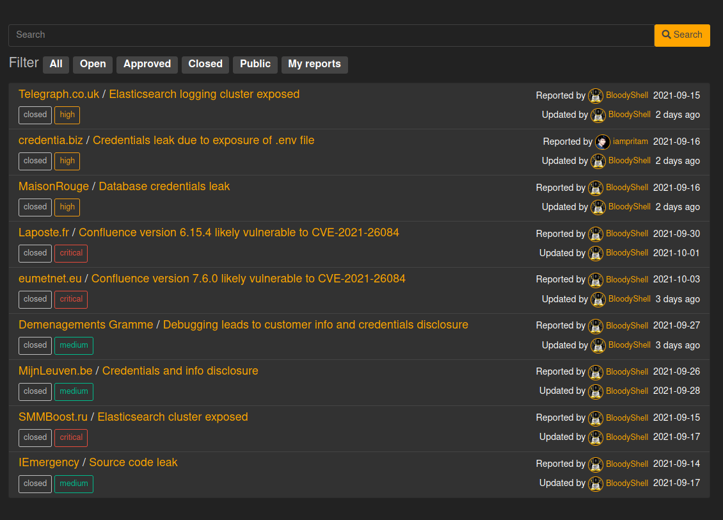Switch to My reports filter
Image resolution: width=723 pixels, height=520 pixels.
pos(314,64)
